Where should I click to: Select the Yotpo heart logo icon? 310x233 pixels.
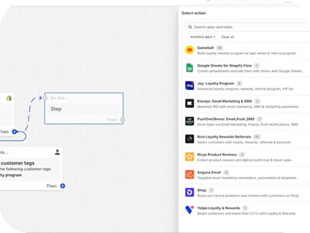[x=189, y=210]
